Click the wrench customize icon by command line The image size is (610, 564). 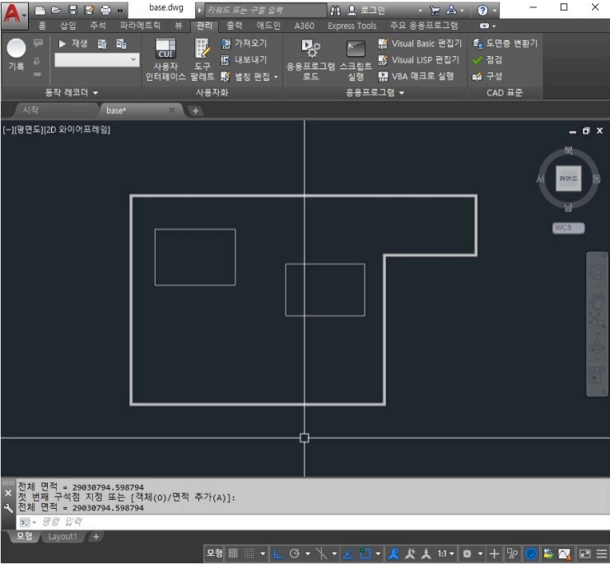coord(7,508)
